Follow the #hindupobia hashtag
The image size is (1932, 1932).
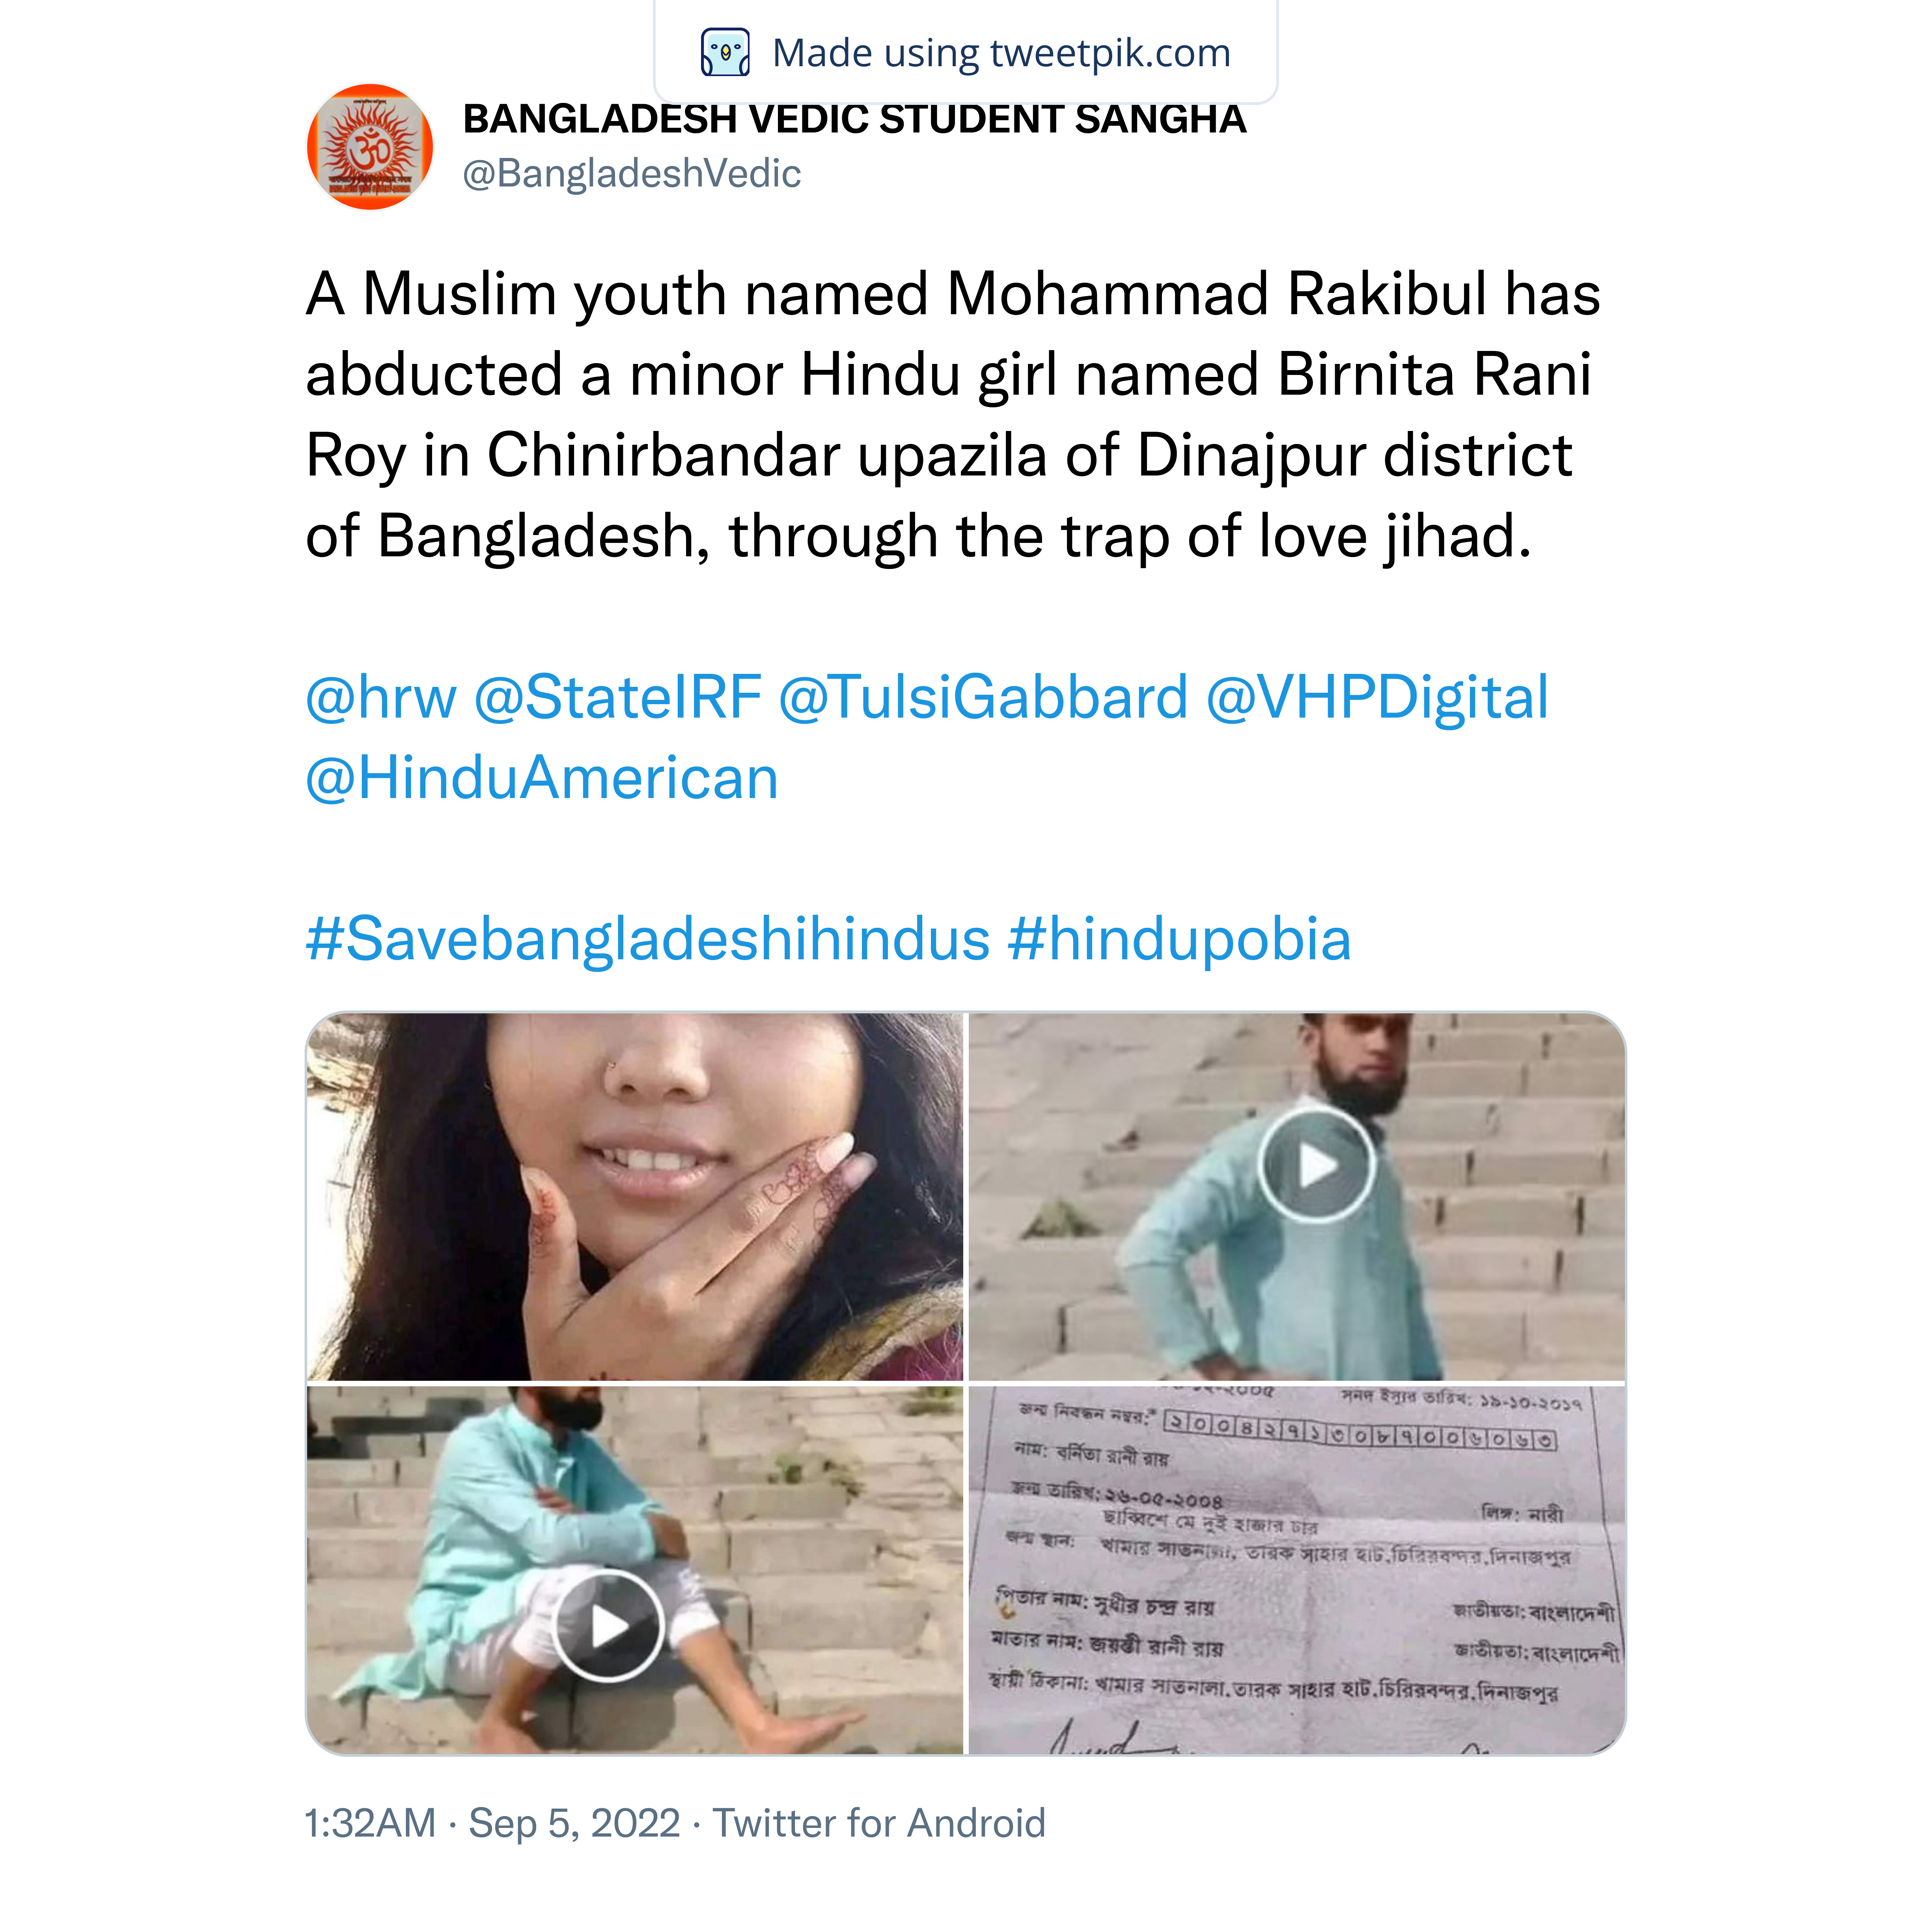(1180, 940)
